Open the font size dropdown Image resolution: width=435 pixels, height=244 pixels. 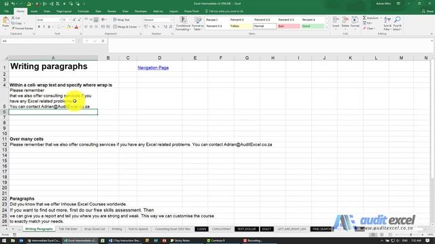point(69,20)
